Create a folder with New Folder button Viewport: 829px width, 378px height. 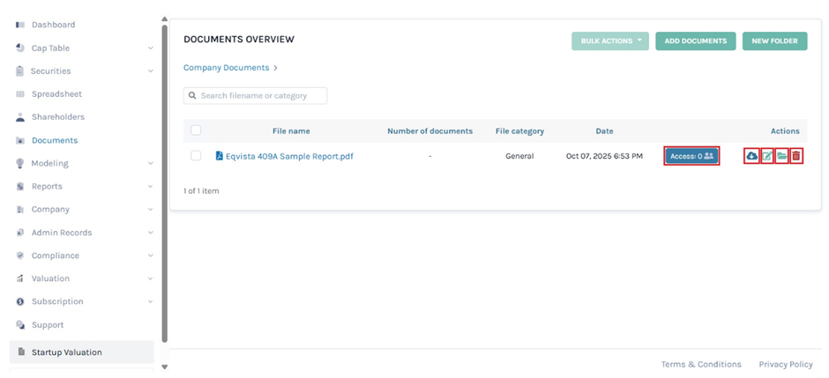774,41
